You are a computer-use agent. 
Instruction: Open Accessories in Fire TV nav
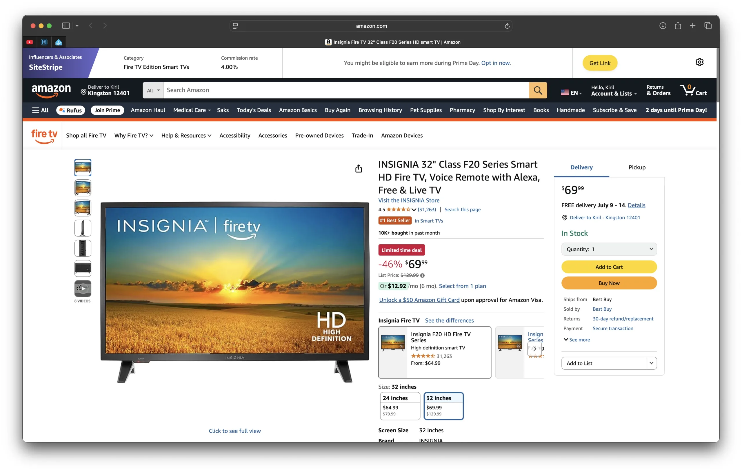[x=272, y=136]
